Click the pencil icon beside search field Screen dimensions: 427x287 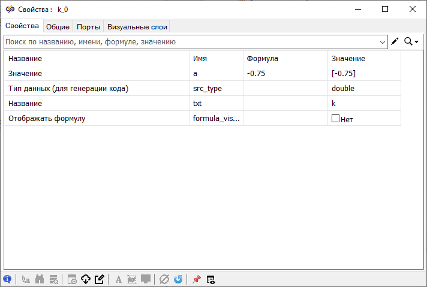[395, 41]
